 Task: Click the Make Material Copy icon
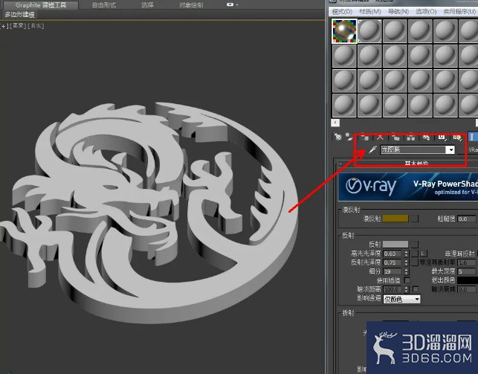(395, 138)
